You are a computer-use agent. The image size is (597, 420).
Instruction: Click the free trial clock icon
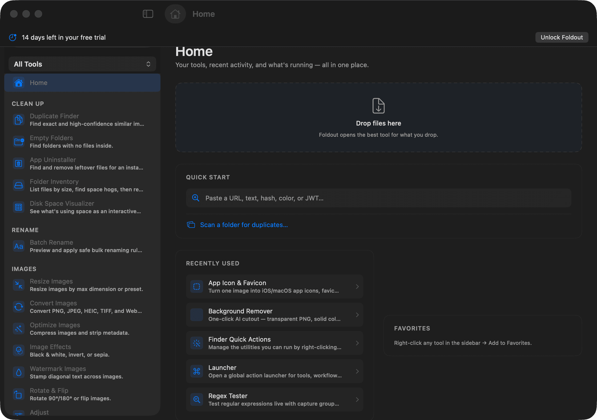[13, 37]
